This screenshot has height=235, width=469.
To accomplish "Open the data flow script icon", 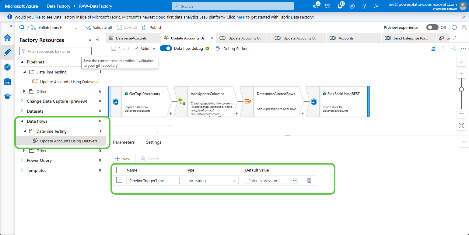I will (x=434, y=48).
